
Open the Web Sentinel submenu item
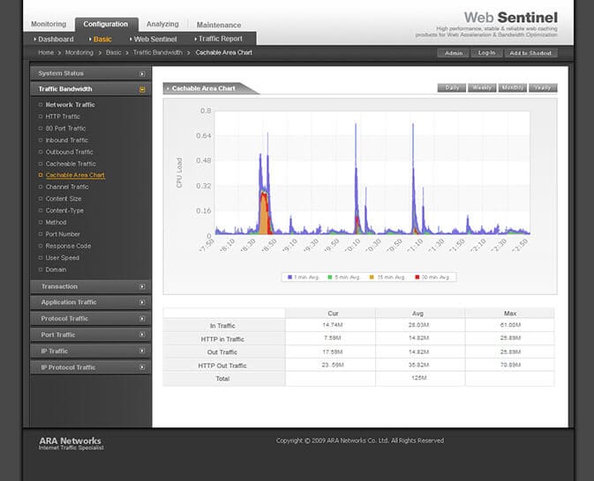(153, 40)
